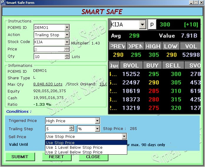205x167 pixels.
Task: Click the Stock OnHand quantity link
Action: pos(103,84)
